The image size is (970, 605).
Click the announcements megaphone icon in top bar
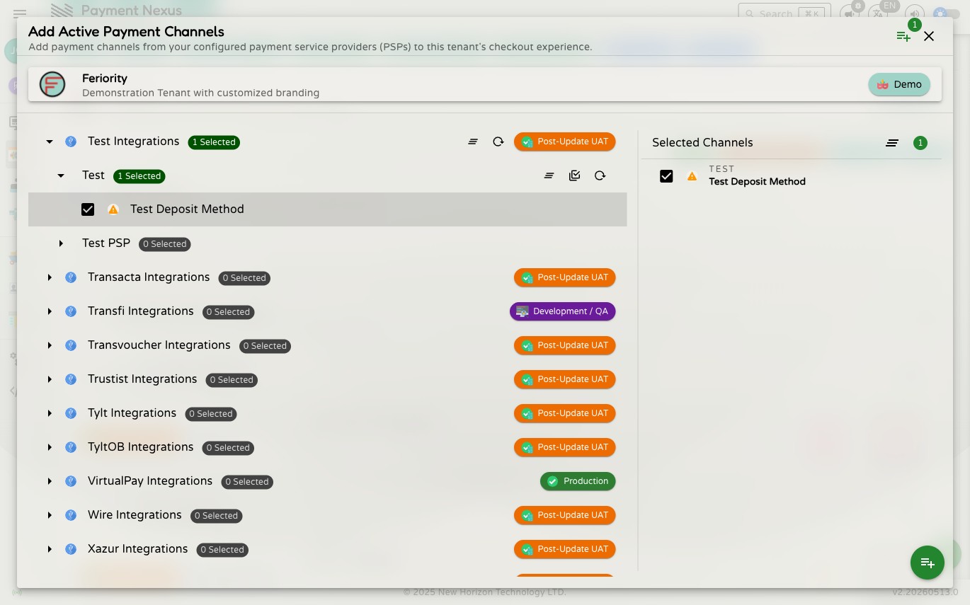[x=848, y=13]
